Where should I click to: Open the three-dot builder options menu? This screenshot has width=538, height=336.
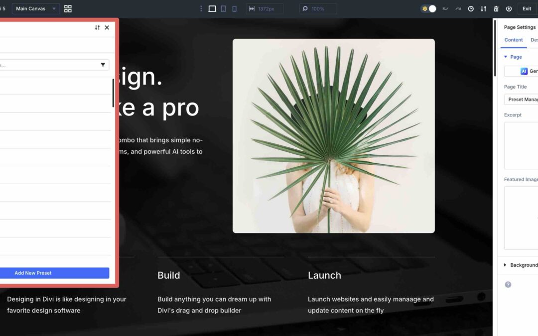point(201,8)
